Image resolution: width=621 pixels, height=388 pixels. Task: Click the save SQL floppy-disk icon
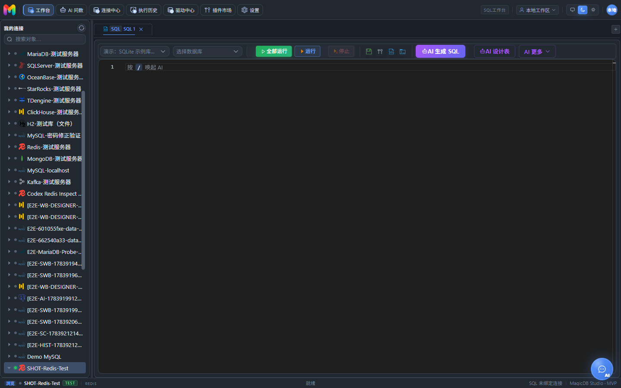click(369, 51)
